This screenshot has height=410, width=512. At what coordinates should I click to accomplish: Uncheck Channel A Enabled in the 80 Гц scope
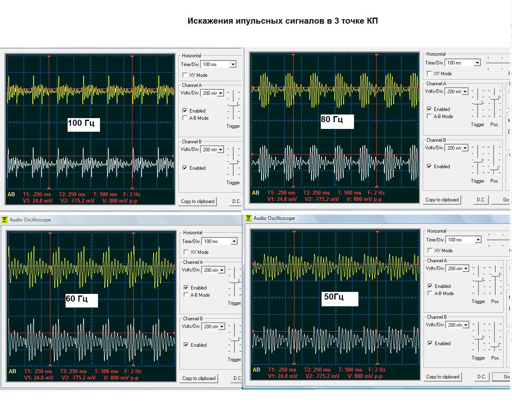[x=429, y=109]
